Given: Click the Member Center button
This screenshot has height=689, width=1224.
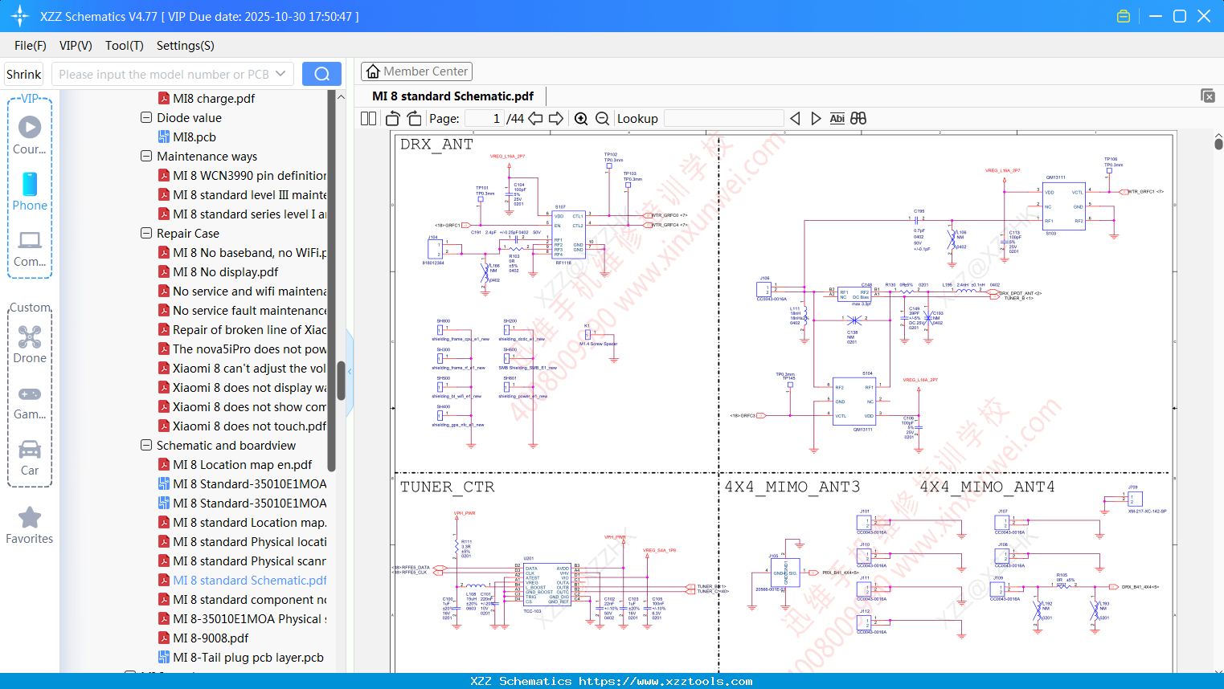Looking at the screenshot, I should coord(416,71).
